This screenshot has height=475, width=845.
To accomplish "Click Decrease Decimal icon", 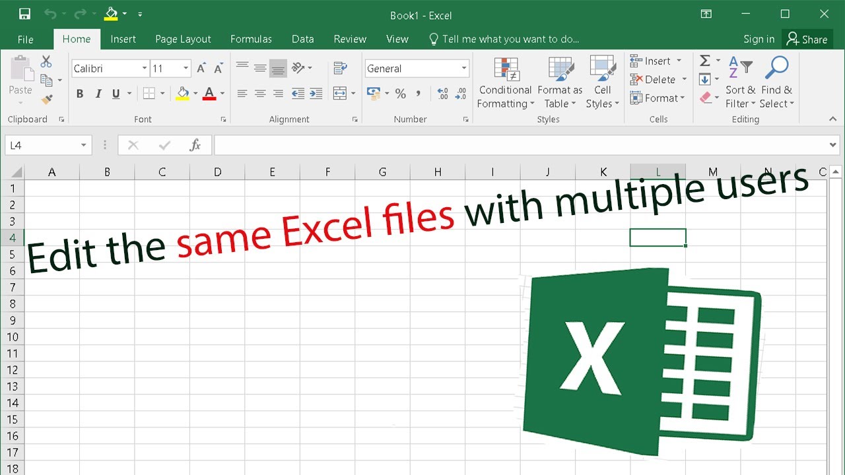I will point(461,94).
